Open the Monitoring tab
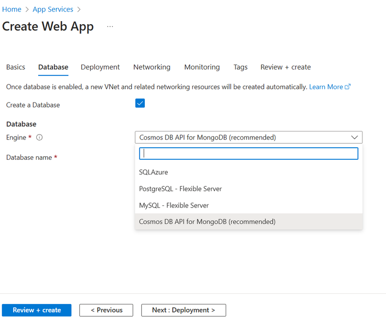The image size is (386, 321). tap(202, 67)
